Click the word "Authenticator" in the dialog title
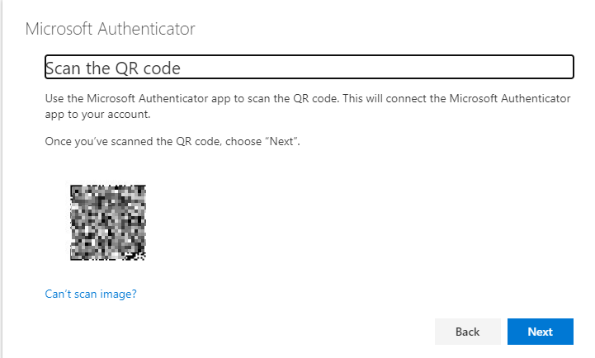The width and height of the screenshot is (595, 358). [146, 29]
